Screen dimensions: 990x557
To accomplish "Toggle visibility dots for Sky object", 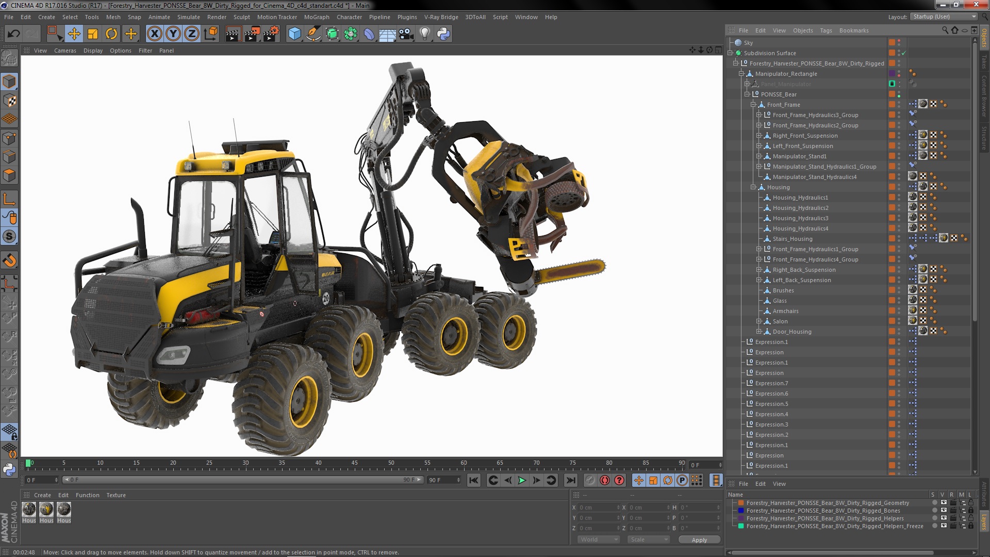I will (899, 43).
